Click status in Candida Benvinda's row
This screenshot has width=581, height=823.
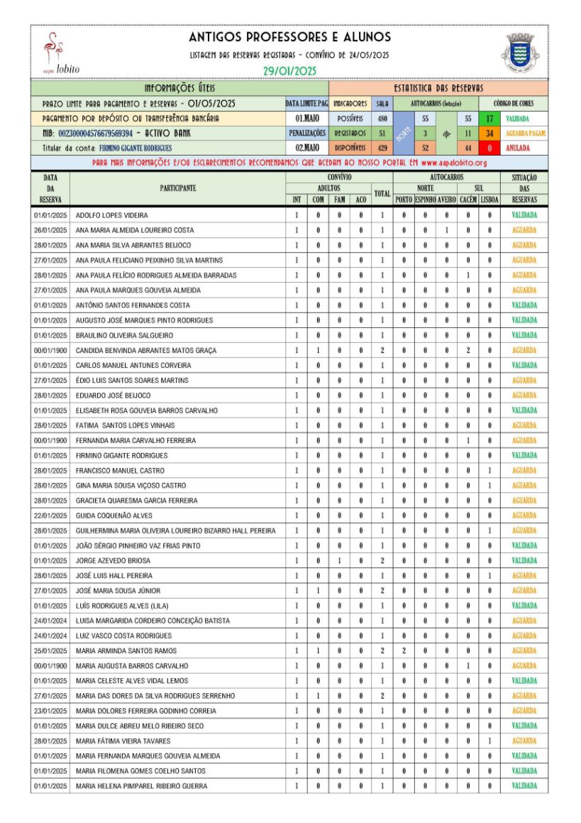(x=524, y=351)
